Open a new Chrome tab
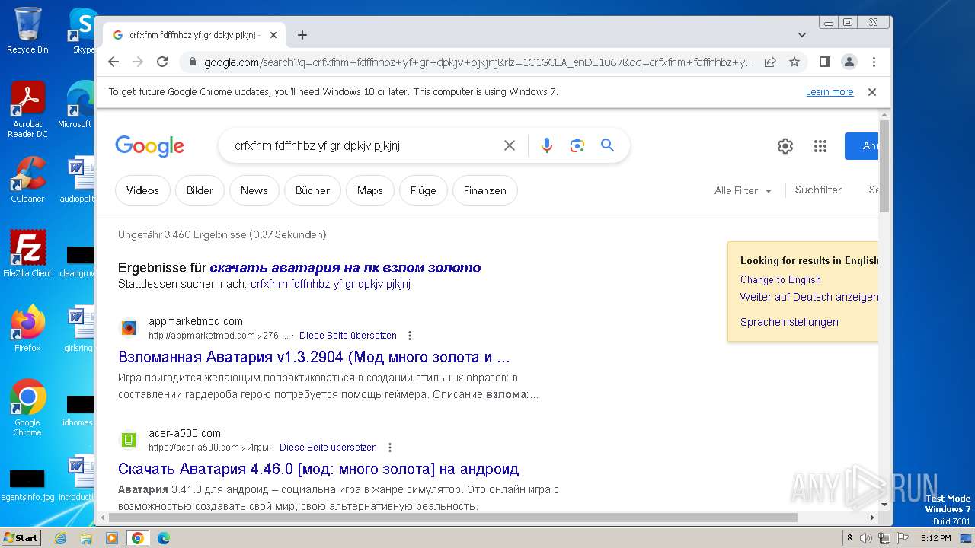Screen dimensions: 975x548 pyautogui.click(x=302, y=35)
